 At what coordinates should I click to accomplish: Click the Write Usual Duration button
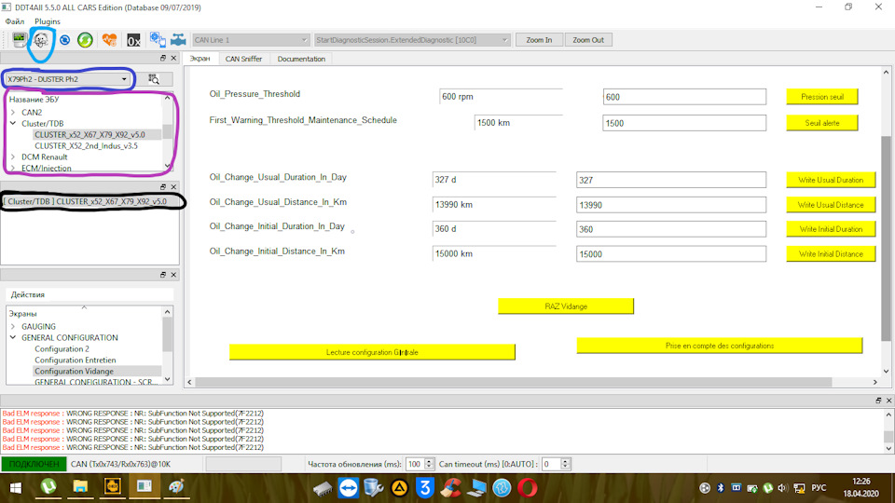pyautogui.click(x=831, y=180)
